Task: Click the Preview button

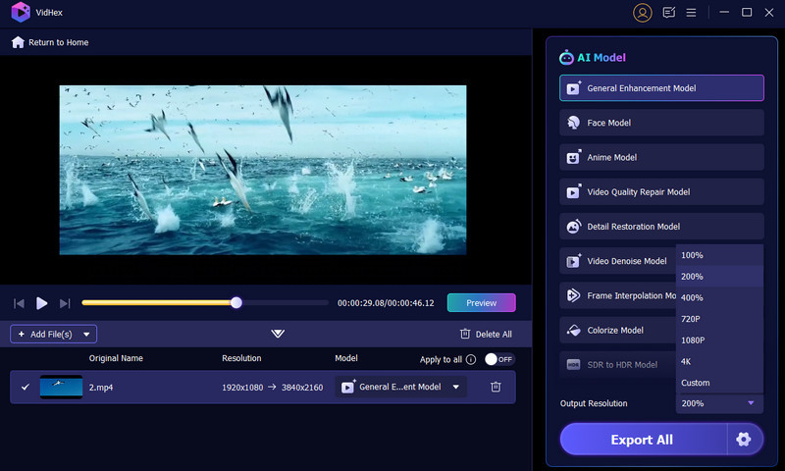Action: coord(481,303)
